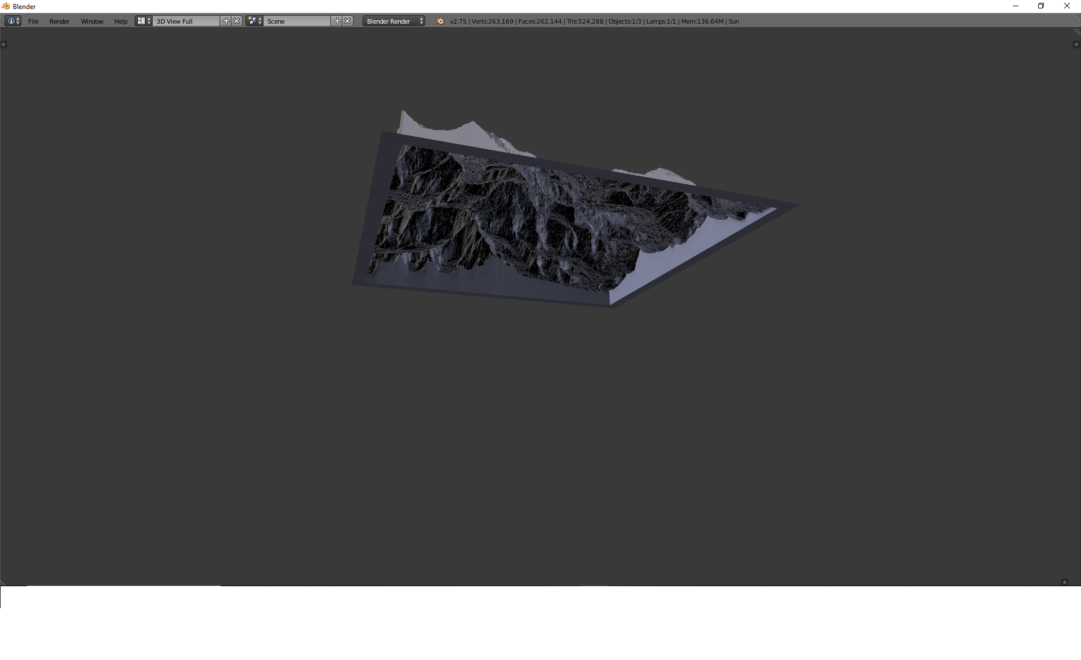Expand the hidden header with bottom-right plus icon
Viewport: 1081px width, 660px height.
1064,582
